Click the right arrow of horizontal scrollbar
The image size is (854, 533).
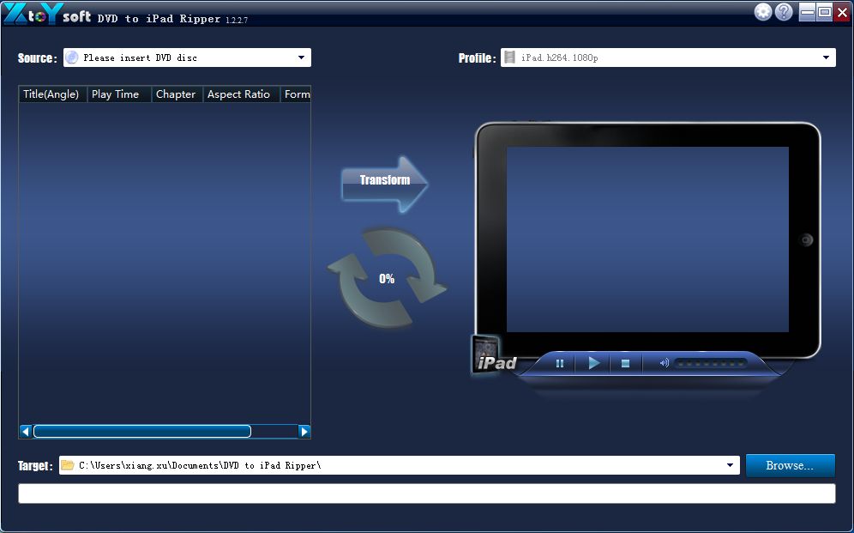click(304, 432)
